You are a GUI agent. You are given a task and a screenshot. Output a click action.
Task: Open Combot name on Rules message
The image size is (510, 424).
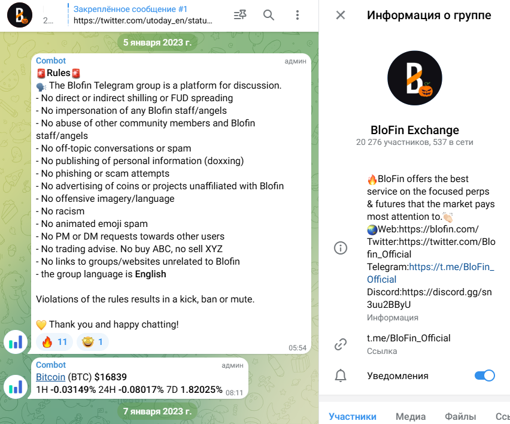(x=51, y=60)
